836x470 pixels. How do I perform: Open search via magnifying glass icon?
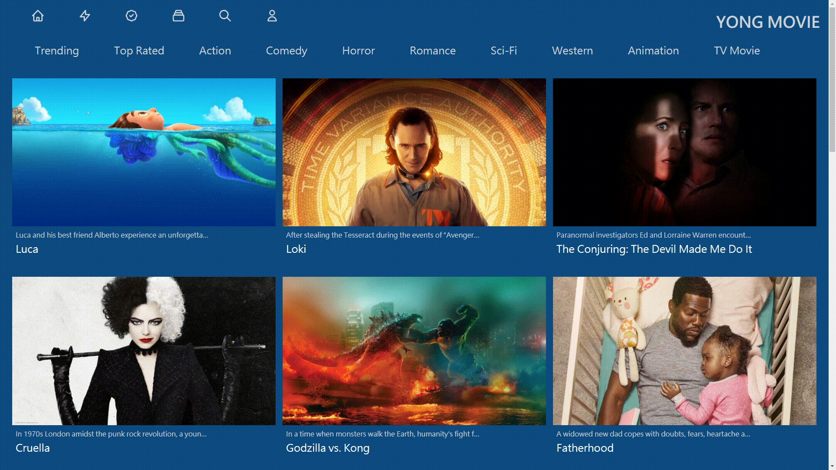[x=225, y=16]
